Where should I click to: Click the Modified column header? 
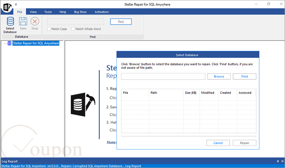[x=209, y=93]
